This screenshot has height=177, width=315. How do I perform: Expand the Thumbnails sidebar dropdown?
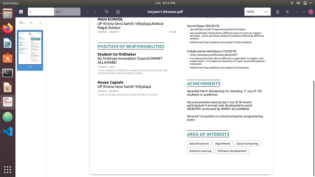31,23
